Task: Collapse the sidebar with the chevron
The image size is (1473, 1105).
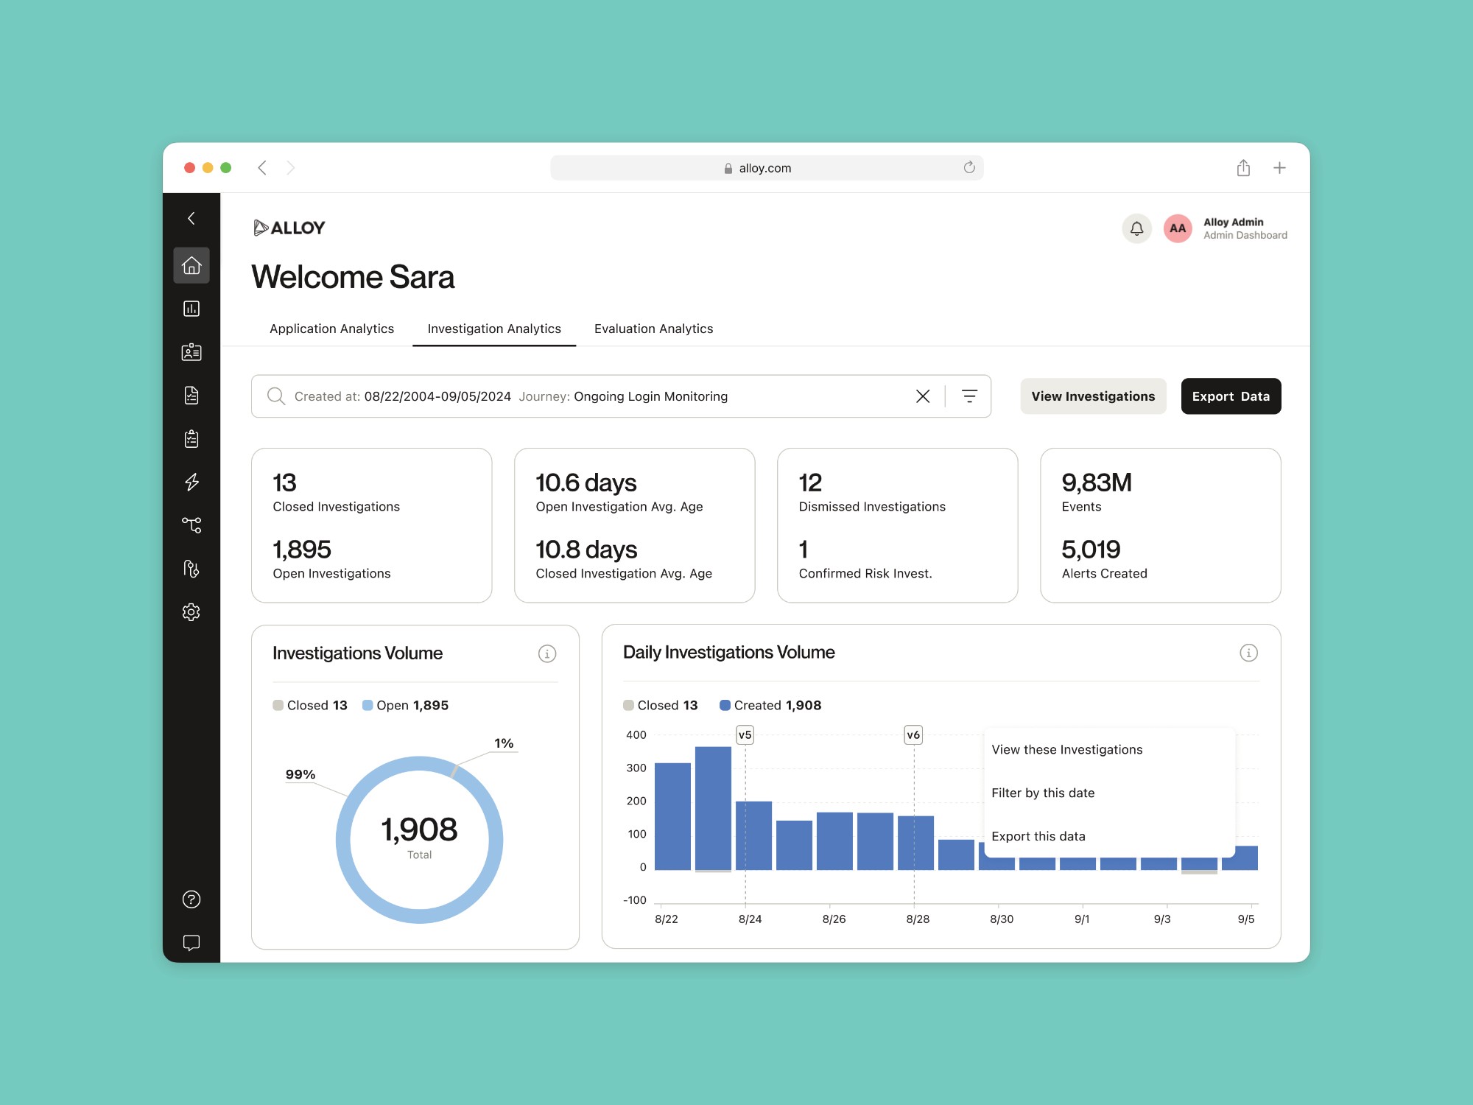Action: pyautogui.click(x=191, y=218)
